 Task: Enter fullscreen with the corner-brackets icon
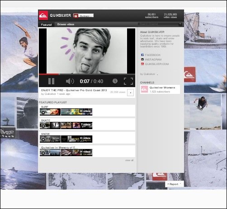[128, 81]
